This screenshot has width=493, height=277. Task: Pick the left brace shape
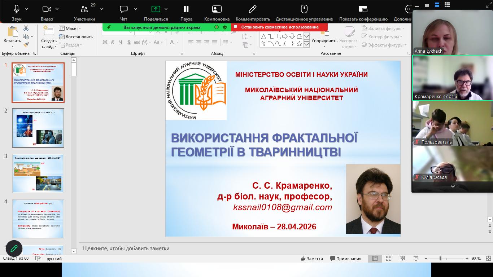click(285, 44)
